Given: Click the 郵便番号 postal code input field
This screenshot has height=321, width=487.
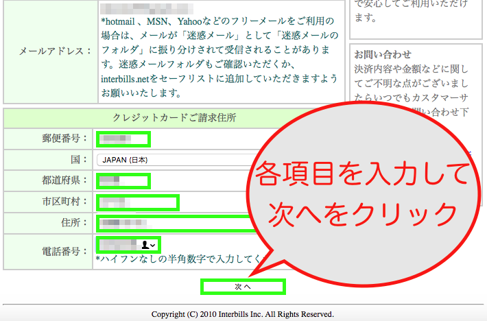Looking at the screenshot, I should coord(123,139).
